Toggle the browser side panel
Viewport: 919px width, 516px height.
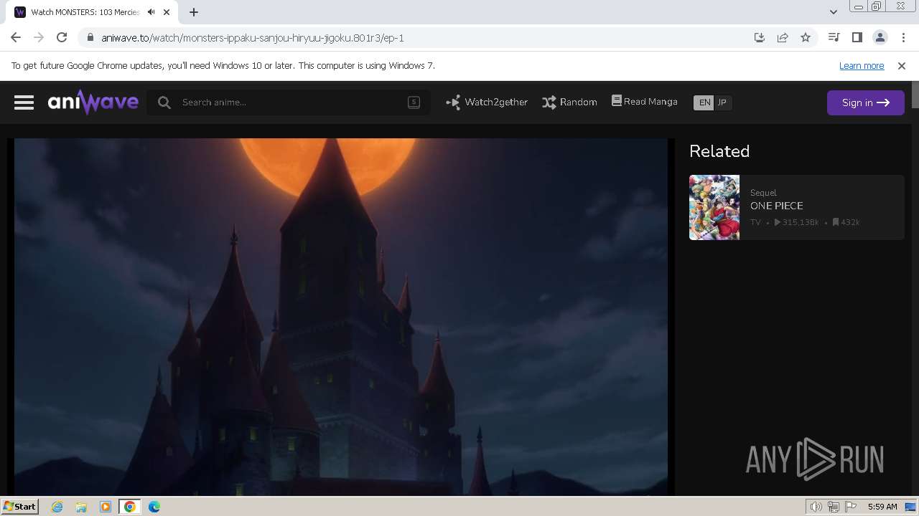pos(857,37)
